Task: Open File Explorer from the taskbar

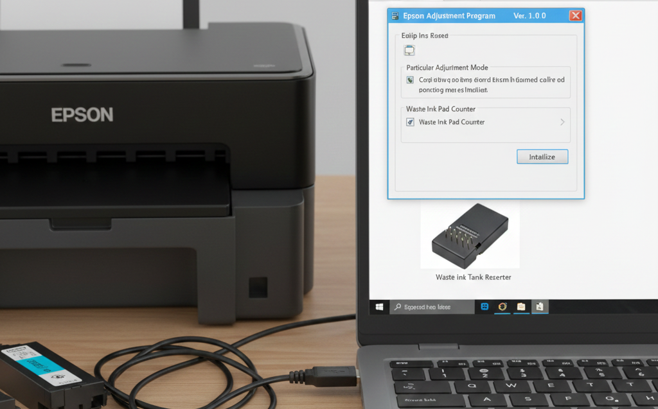Action: tap(521, 306)
